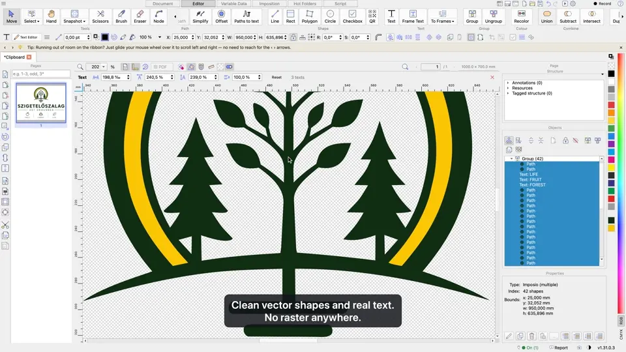Toggle the aspect ratio lock icon

pyautogui.click(x=293, y=37)
